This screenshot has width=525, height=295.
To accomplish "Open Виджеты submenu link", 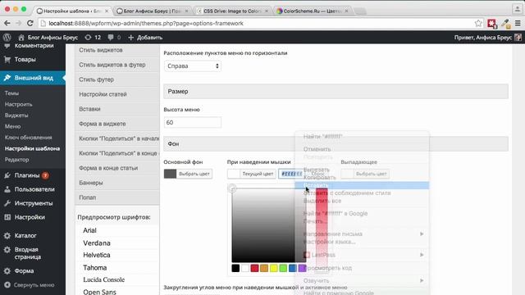I will point(16,116).
